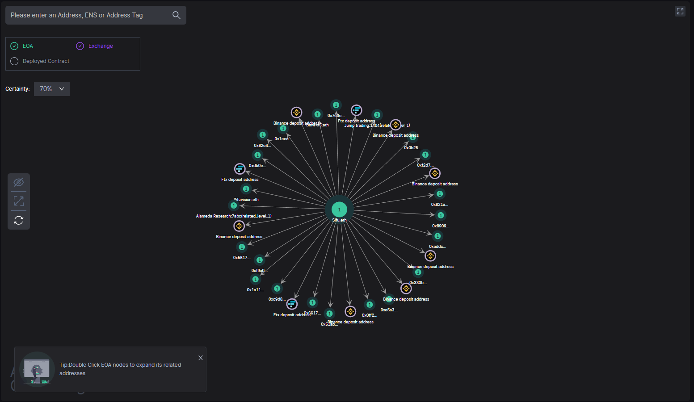Screen dimensions: 694x402
Task: Click the hide labels eye-slash icon
Action: pyautogui.click(x=19, y=182)
